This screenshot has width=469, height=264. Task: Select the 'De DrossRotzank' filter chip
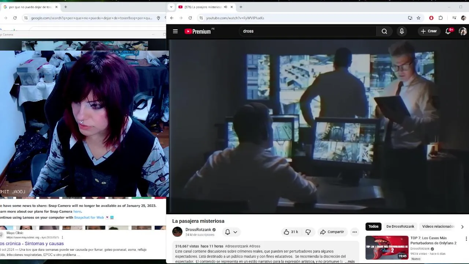(x=400, y=226)
